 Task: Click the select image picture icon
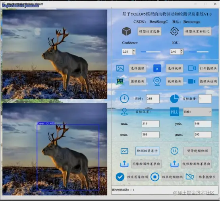[x=120, y=68]
